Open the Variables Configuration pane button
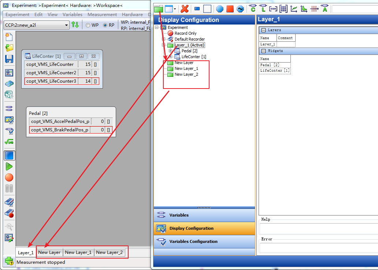Image resolution: width=378 pixels, height=270 pixels. 204,241
